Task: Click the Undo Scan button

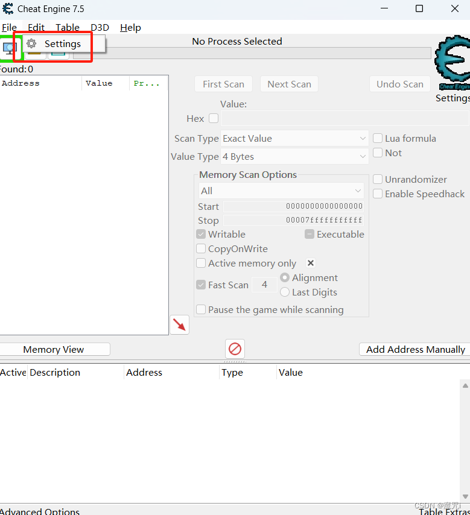Action: coord(400,84)
